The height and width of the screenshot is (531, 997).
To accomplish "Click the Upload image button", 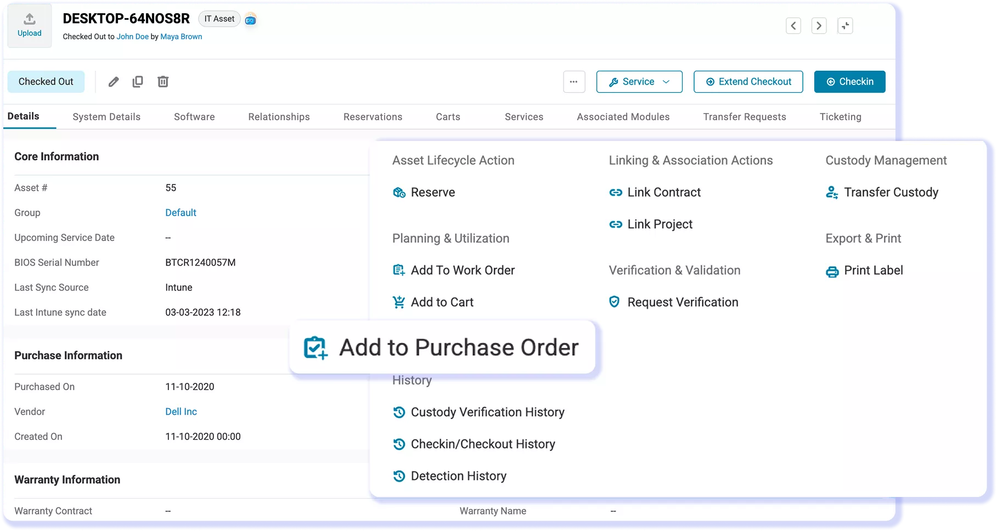I will [30, 25].
